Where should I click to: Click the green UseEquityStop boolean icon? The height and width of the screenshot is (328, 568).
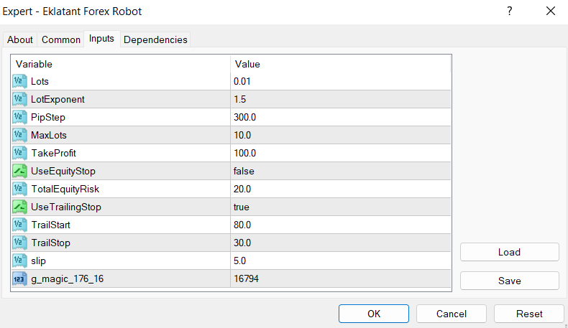pyautogui.click(x=20, y=171)
